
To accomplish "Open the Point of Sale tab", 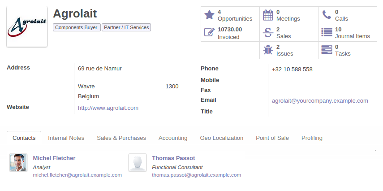I will click(x=272, y=138).
